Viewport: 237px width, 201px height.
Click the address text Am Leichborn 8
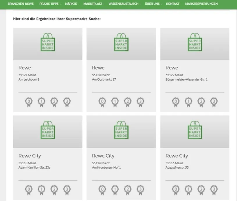[x=29, y=79]
